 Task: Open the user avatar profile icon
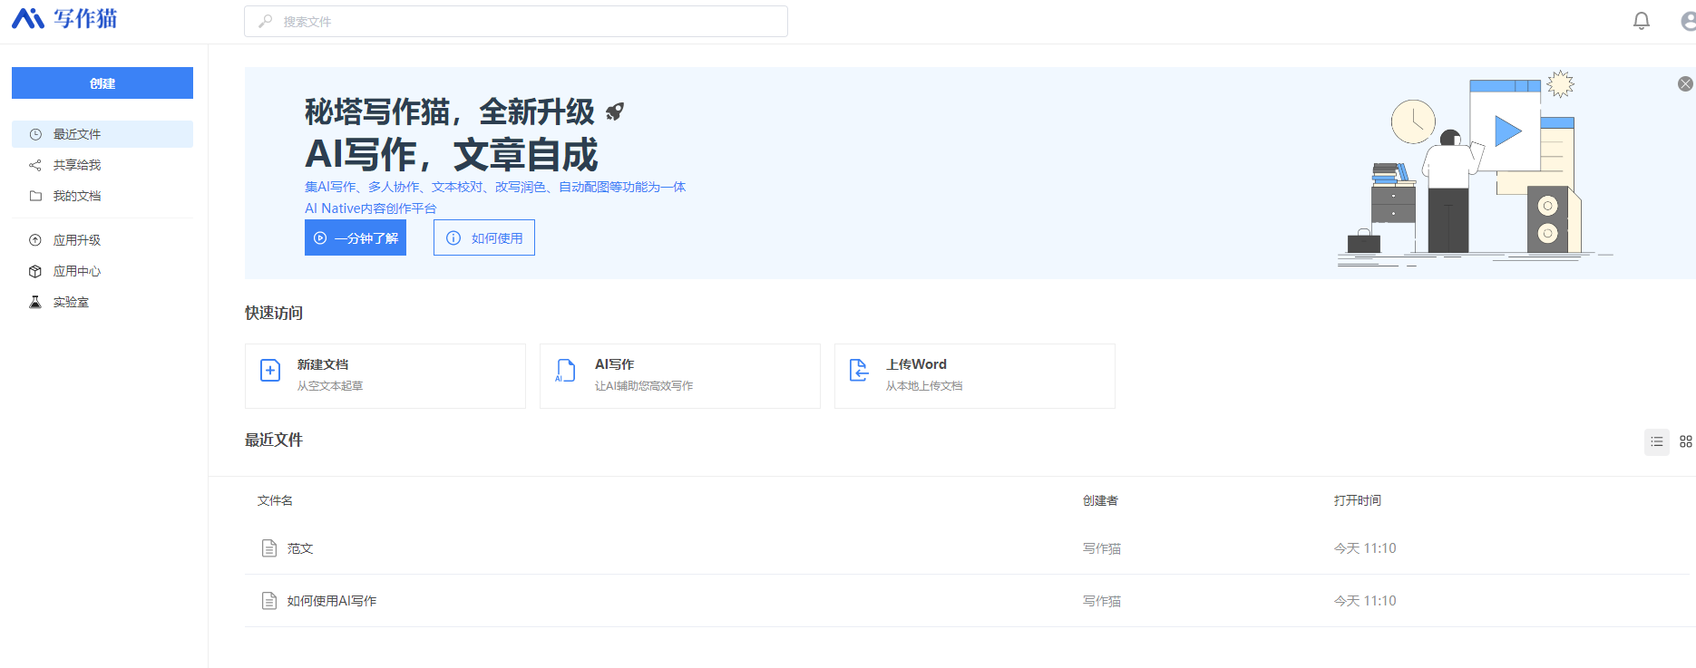pos(1688,21)
